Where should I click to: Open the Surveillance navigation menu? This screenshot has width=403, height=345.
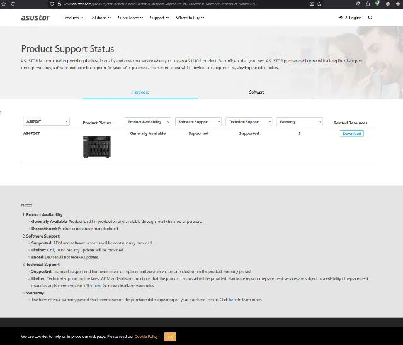point(130,18)
